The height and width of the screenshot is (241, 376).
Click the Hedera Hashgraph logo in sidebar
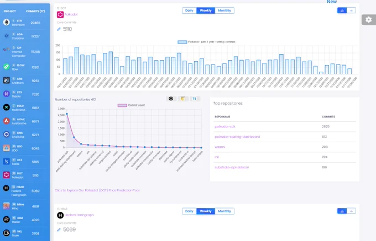point(7,188)
